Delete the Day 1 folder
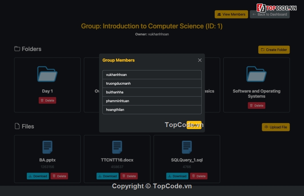The width and height of the screenshot is (304, 196). click(x=47, y=100)
